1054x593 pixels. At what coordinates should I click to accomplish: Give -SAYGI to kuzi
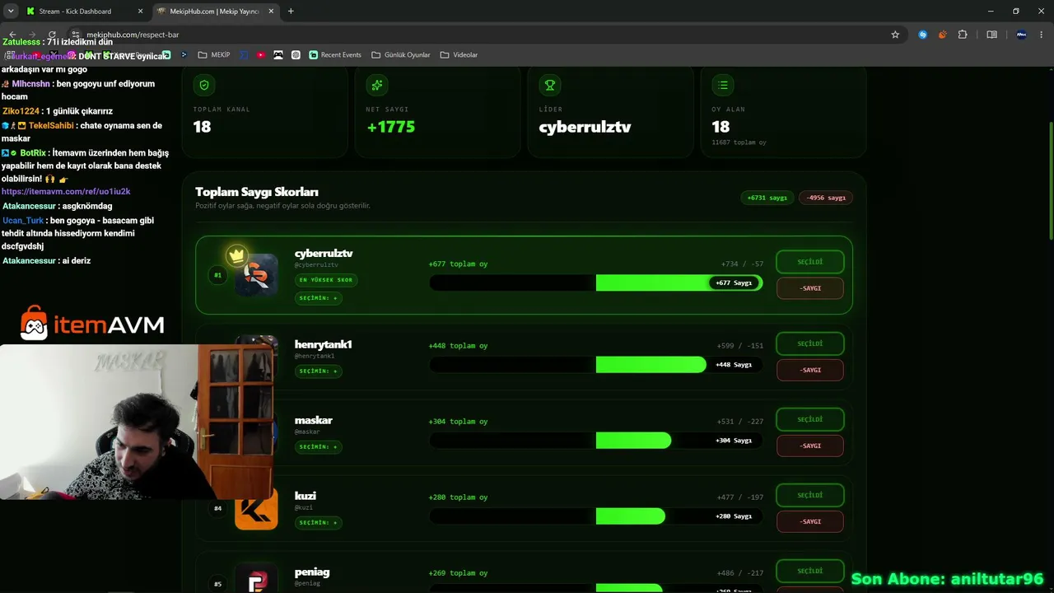810,521
